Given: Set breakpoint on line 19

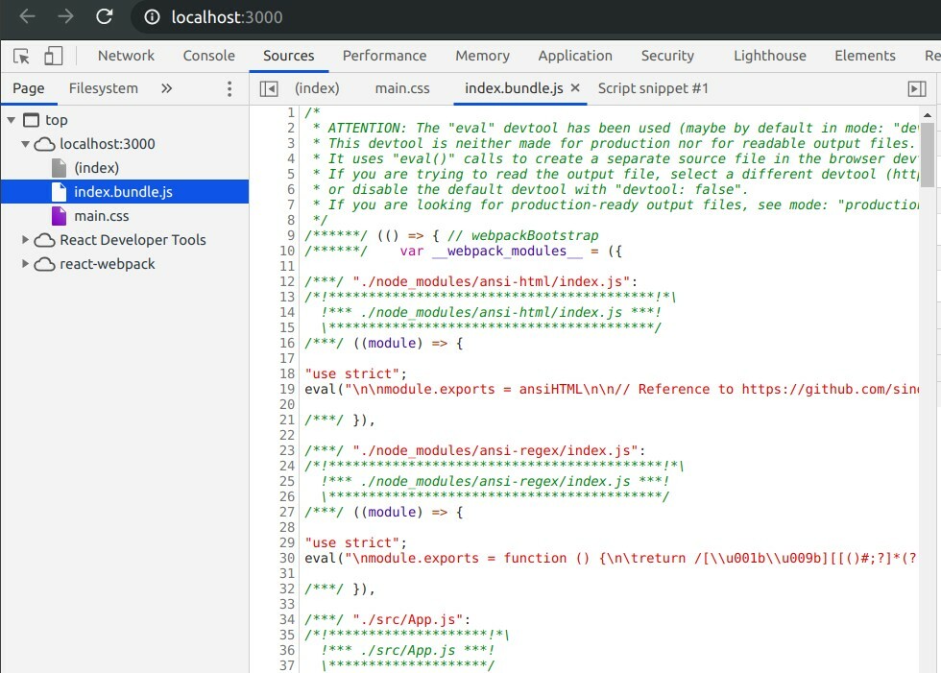Looking at the screenshot, I should 287,389.
